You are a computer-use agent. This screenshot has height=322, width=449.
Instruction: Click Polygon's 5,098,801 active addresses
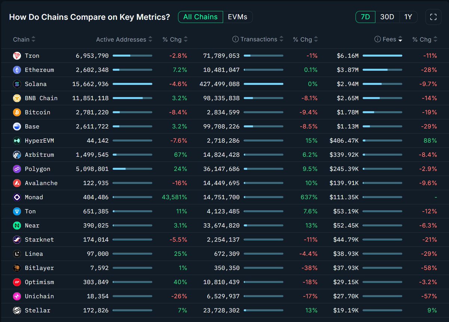pyautogui.click(x=92, y=169)
